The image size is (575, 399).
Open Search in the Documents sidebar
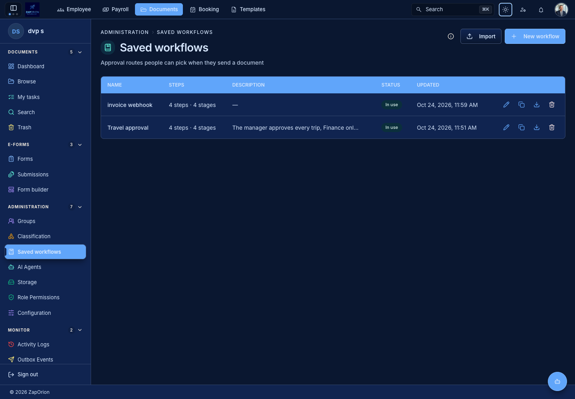pos(45,112)
